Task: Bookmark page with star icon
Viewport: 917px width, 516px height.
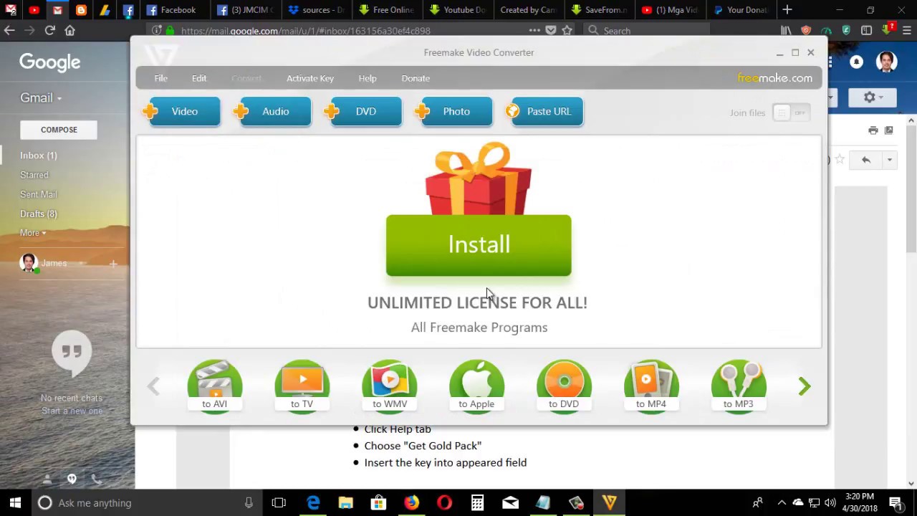Action: click(567, 31)
